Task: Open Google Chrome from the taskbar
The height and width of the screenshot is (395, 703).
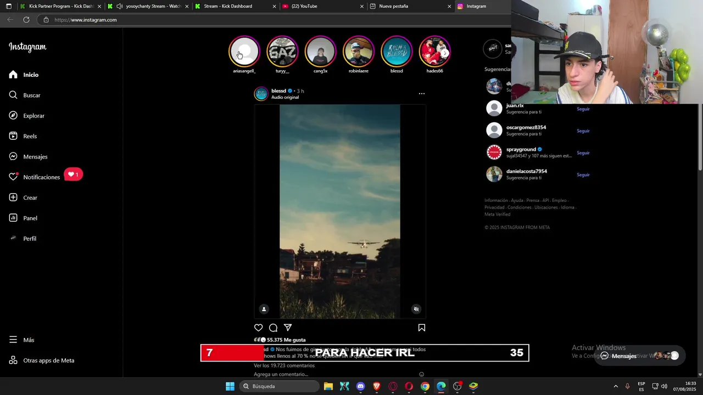Action: [x=425, y=386]
